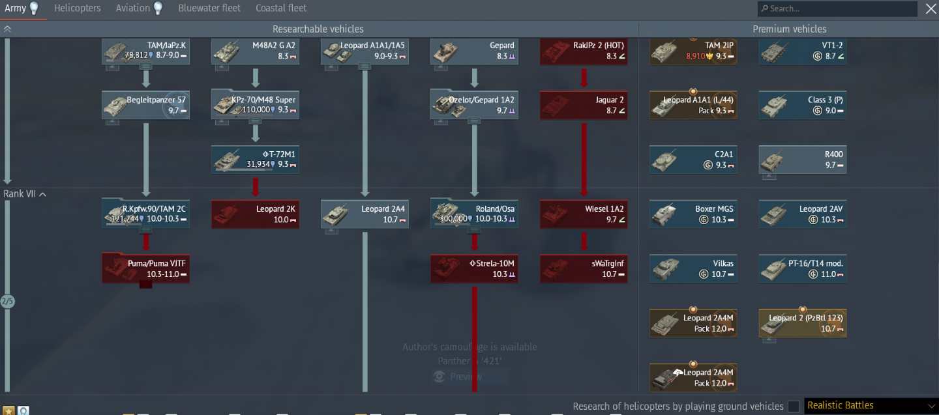The width and height of the screenshot is (939, 415).
Task: Click into the Search field
Action: (x=837, y=8)
